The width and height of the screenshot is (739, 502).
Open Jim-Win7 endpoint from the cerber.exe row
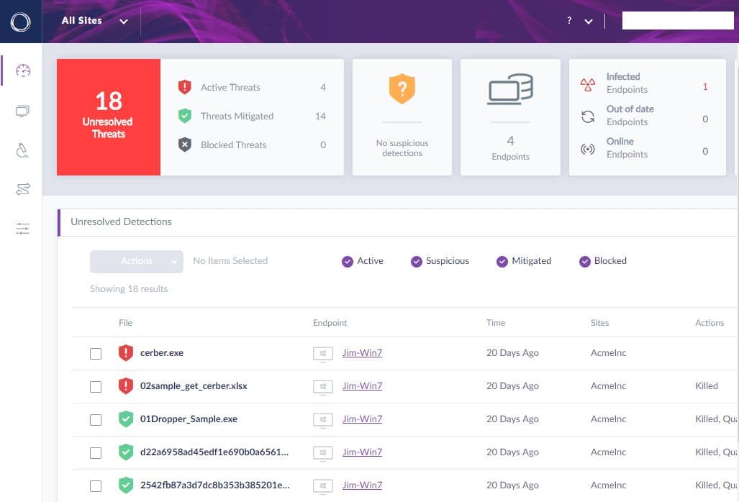362,353
